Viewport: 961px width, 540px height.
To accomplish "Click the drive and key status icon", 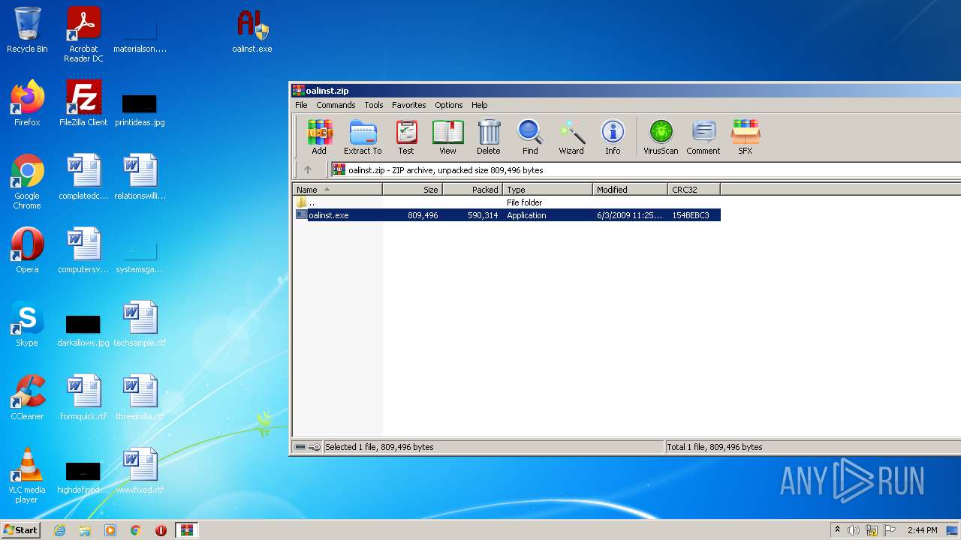I will tap(307, 447).
